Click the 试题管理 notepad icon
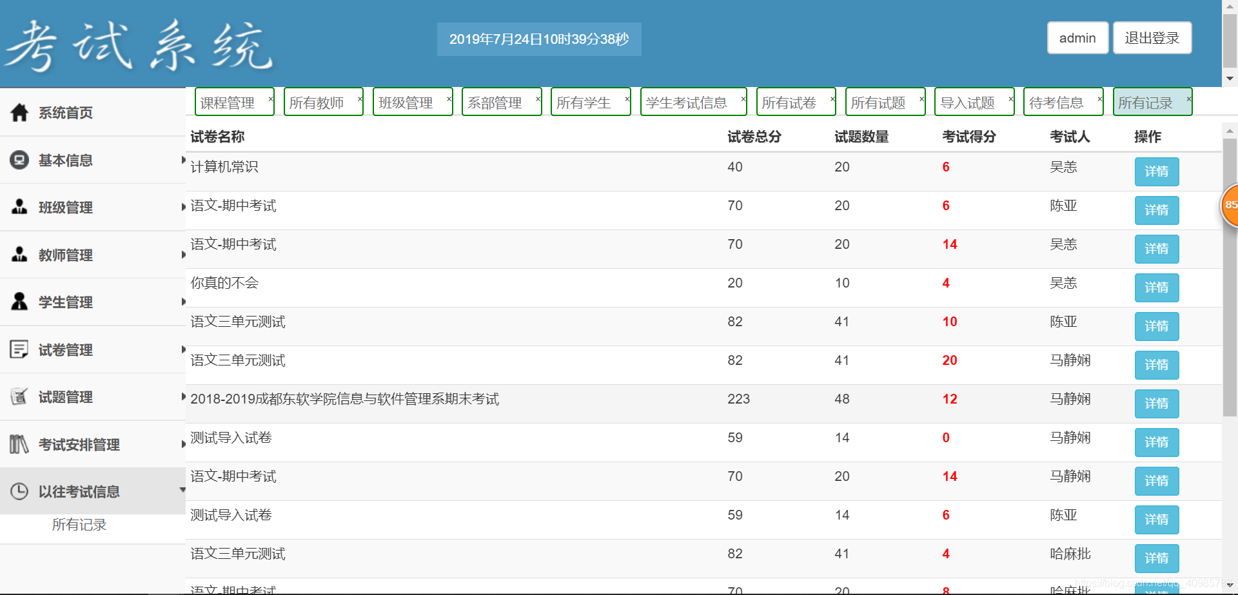 [19, 396]
